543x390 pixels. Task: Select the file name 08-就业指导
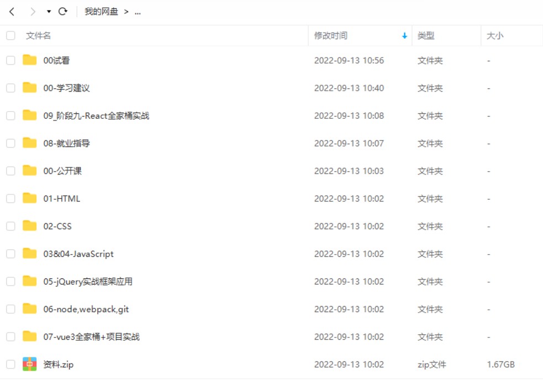(x=66, y=144)
